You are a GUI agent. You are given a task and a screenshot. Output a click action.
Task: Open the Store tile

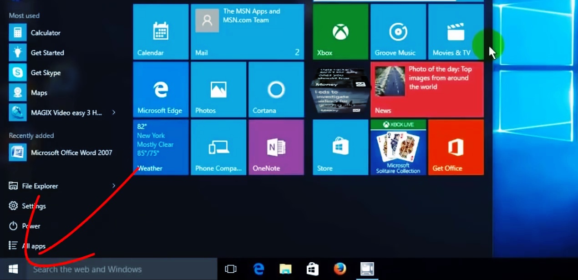click(340, 148)
